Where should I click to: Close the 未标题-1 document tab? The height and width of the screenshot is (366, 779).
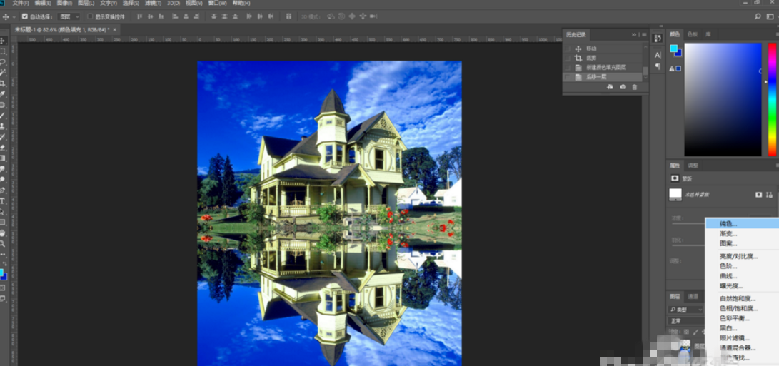pyautogui.click(x=114, y=29)
